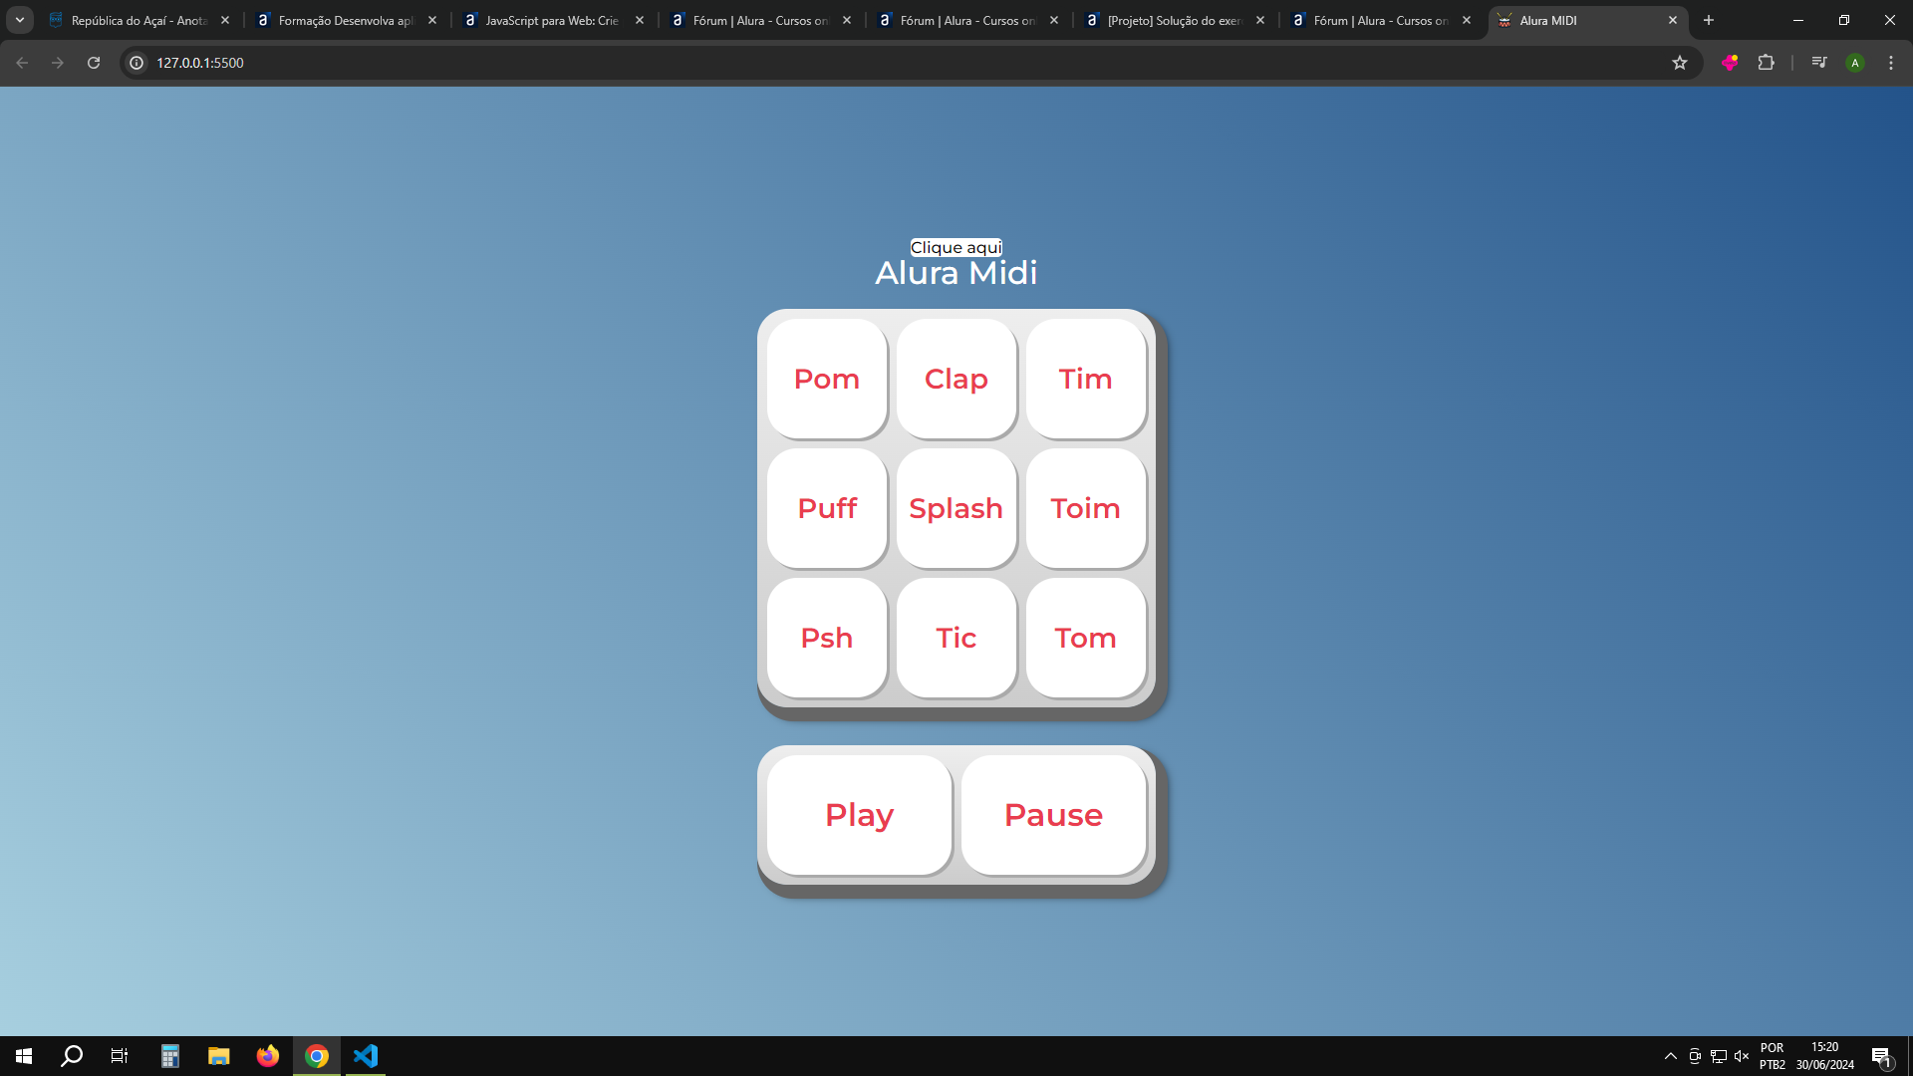Open media controls icon
The image size is (1913, 1076).
pos(1819,63)
